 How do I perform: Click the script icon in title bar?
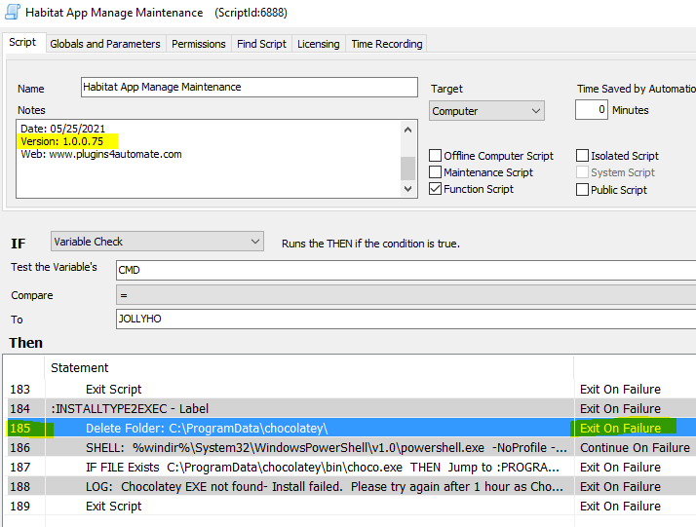pyautogui.click(x=13, y=12)
